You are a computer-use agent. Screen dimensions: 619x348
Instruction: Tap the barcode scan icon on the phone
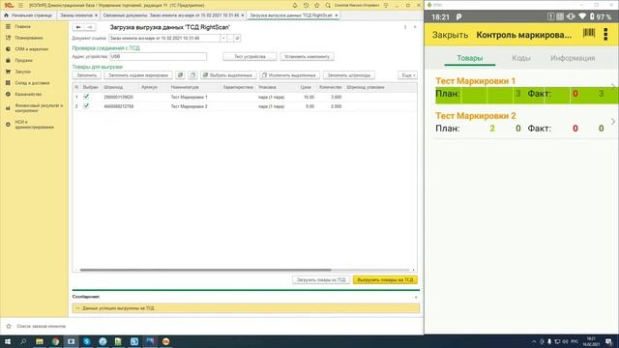click(x=589, y=33)
